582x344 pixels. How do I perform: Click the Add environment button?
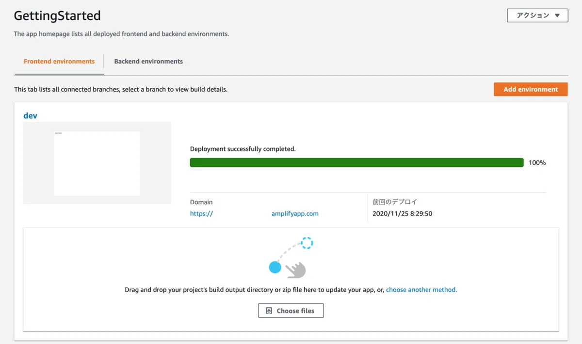[x=531, y=89]
